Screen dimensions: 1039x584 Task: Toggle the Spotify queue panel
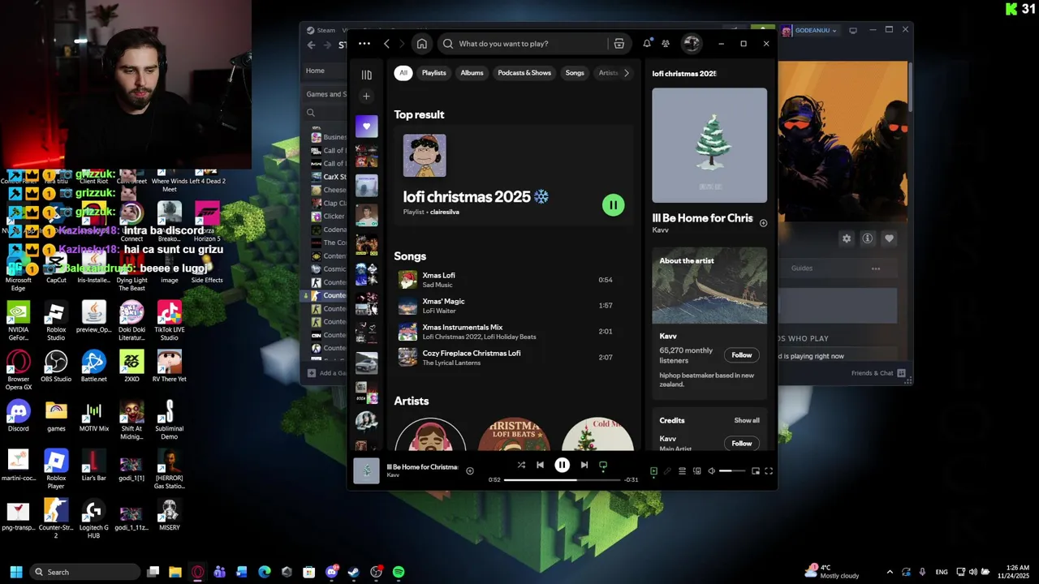[682, 471]
